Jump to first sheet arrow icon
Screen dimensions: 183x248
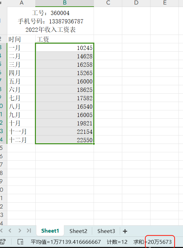[x=1, y=231]
